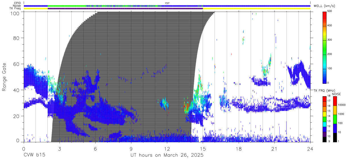The image size is (349, 161).
Task: Click the 10000 label on noise legend
Action: coord(342,105)
